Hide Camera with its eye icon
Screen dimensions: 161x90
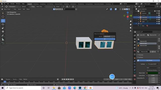[157, 13]
